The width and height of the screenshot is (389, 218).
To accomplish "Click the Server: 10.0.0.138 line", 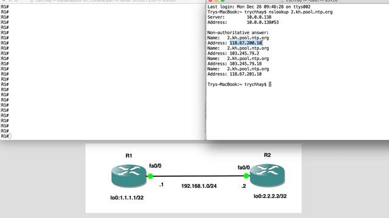I will [239, 17].
